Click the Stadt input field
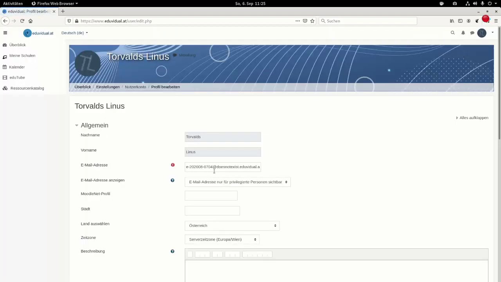Viewport: 501px width, 282px height. (212, 211)
